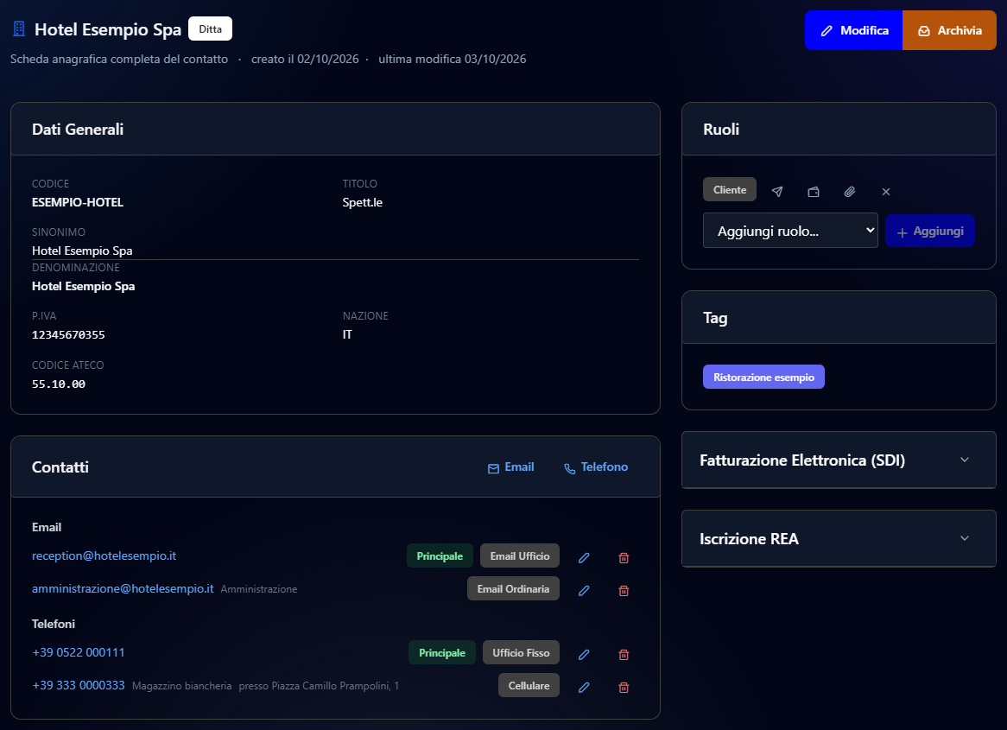Click the Modifica button
This screenshot has width=1007, height=730.
click(x=853, y=30)
